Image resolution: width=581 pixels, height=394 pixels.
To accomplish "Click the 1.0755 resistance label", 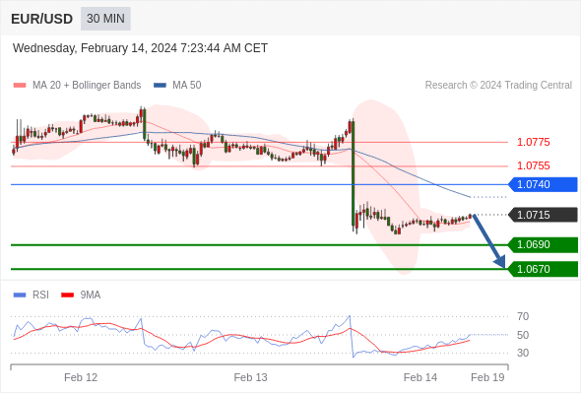I will click(534, 165).
